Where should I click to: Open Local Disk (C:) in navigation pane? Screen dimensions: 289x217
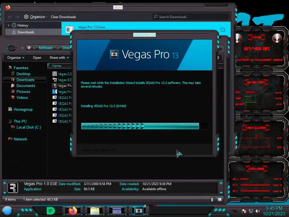(29, 127)
